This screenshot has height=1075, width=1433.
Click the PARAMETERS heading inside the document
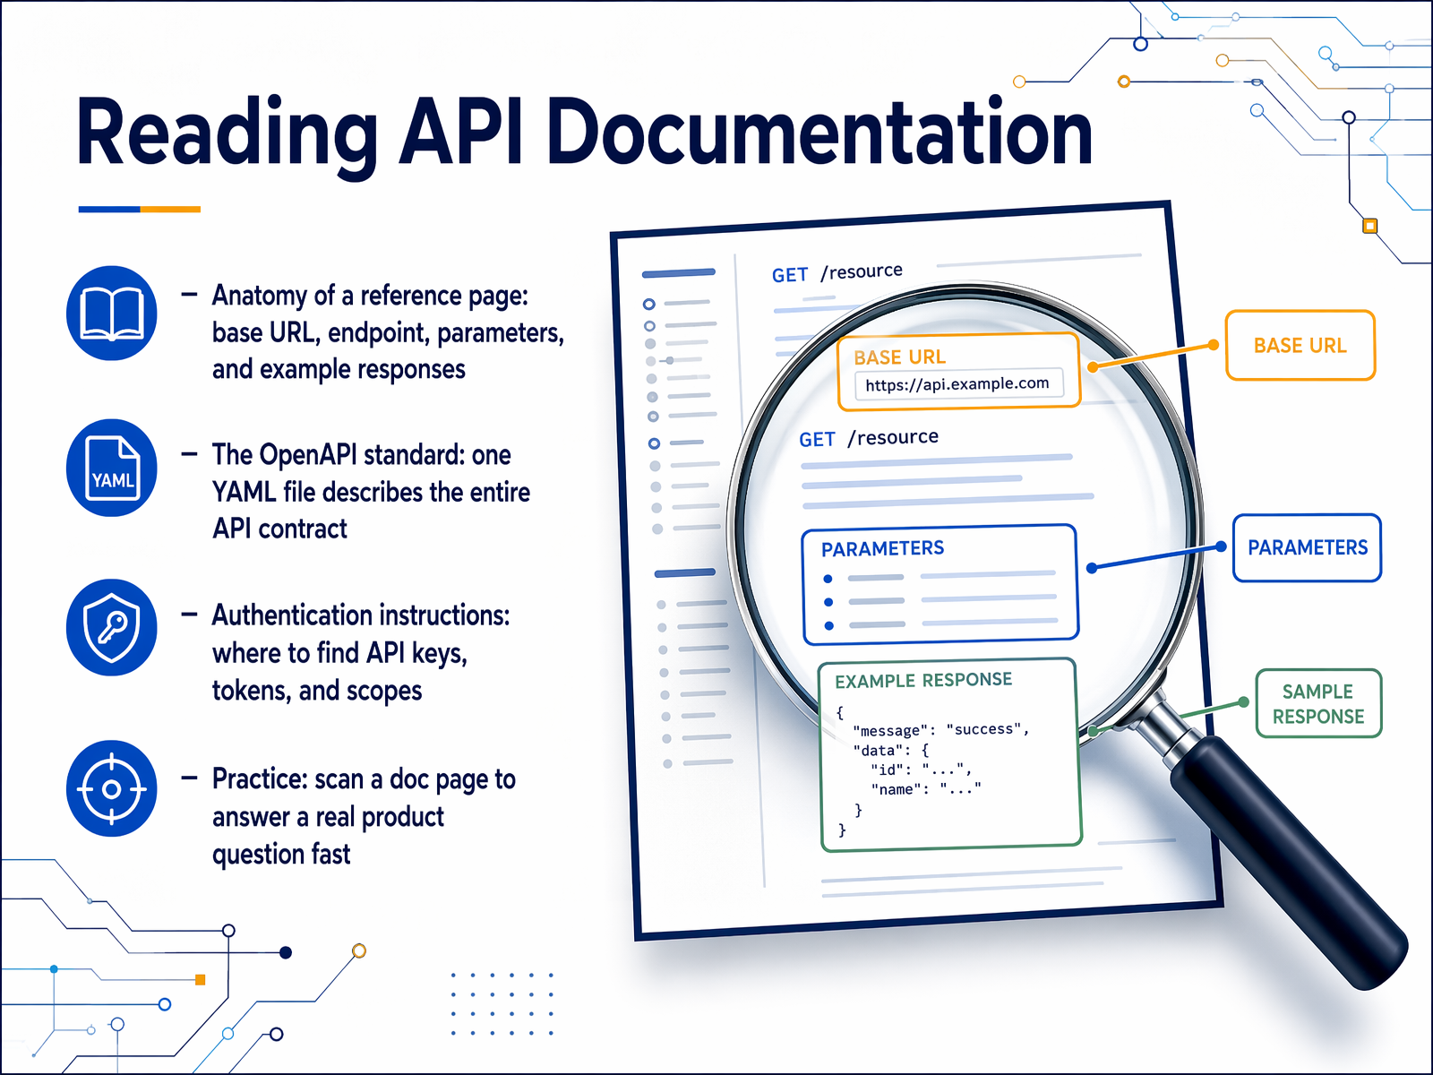pos(882,548)
